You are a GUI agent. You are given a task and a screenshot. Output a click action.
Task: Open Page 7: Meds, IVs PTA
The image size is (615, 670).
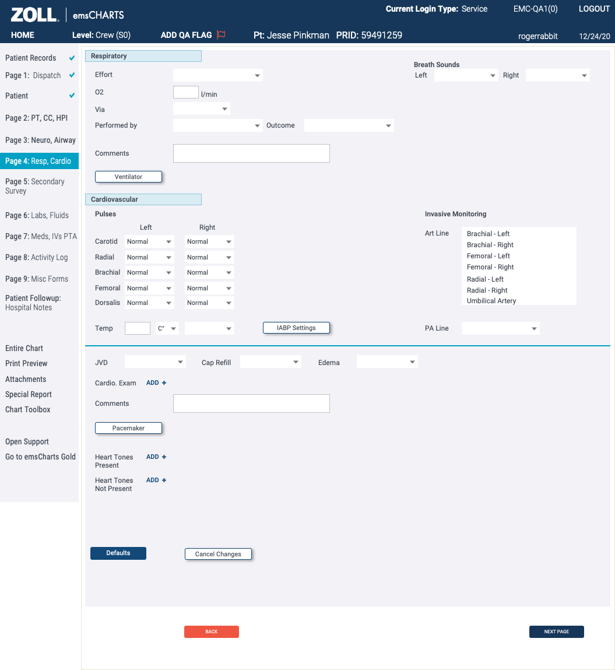pos(41,236)
